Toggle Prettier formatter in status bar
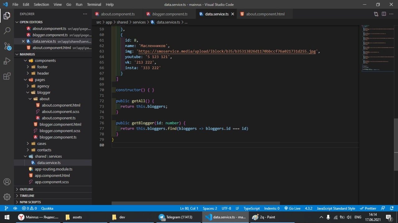Image resolution: width=398 pixels, height=223 pixels. click(368, 208)
